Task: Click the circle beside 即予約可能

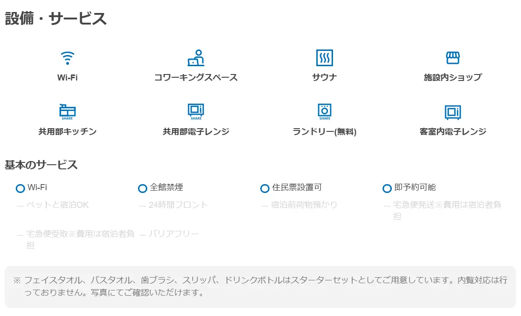Action: click(387, 188)
